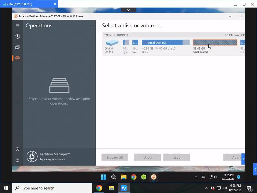Open the computers icon in sidebar
Viewport: 257px width, 193px height.
click(x=18, y=47)
